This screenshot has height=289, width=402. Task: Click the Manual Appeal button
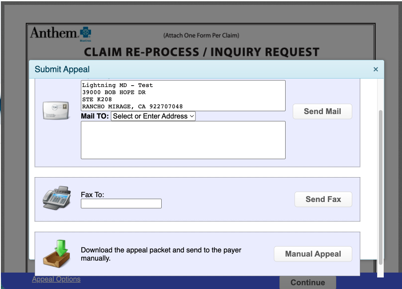(x=313, y=253)
